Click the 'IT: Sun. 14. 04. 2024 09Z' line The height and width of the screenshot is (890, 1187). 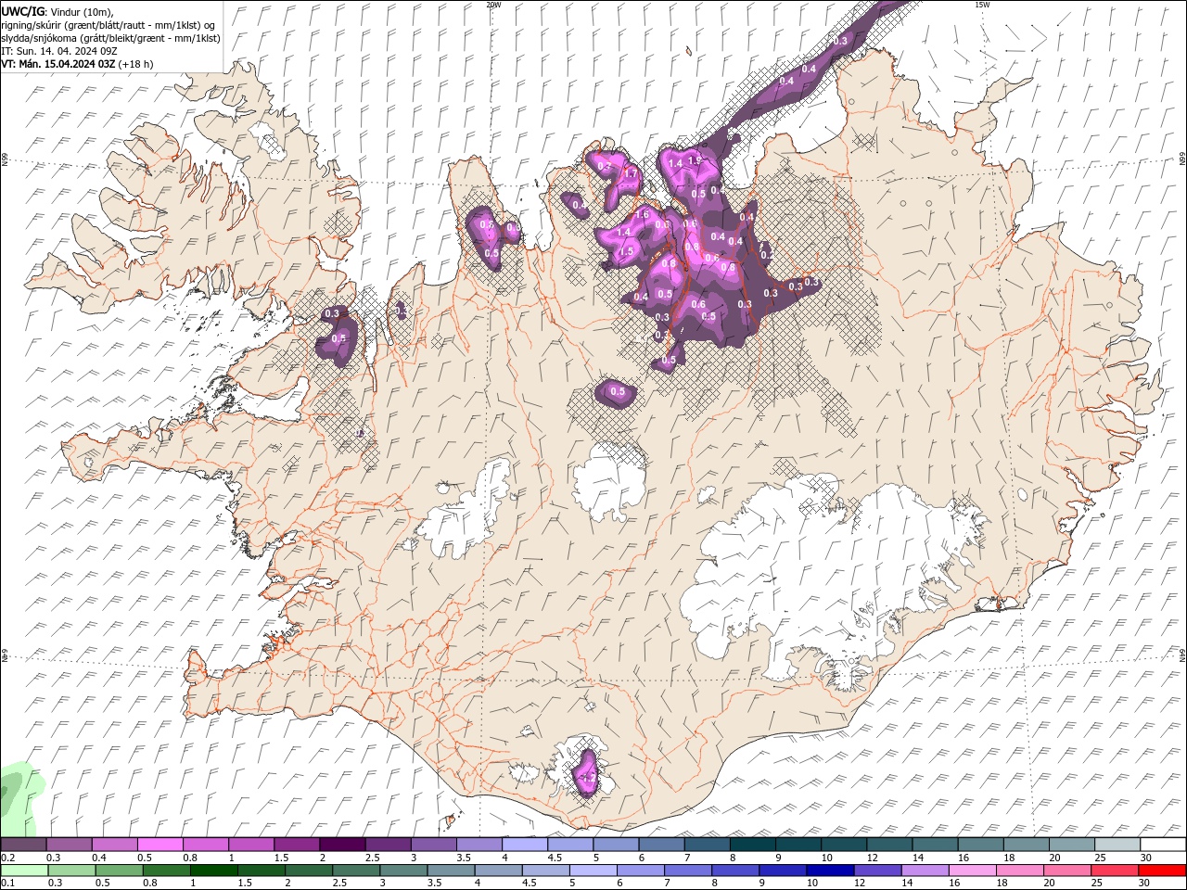58,51
